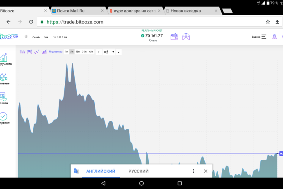283x189 pixels.
Task: Tap the Android recent apps button
Action: (x=180, y=183)
